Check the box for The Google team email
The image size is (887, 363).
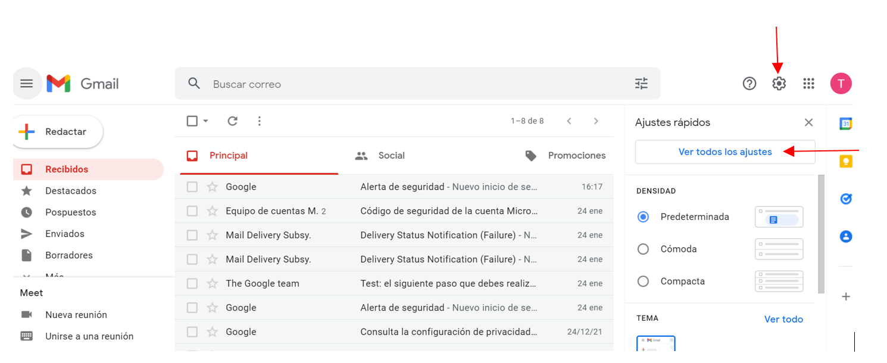(x=192, y=284)
